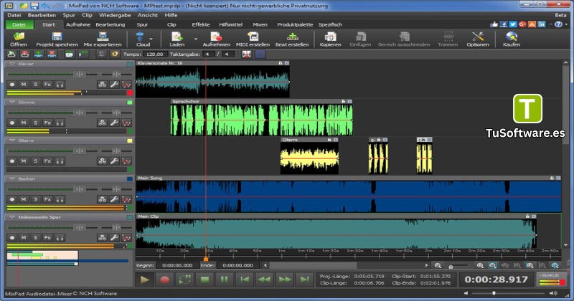Click the orange playhead marker on the timeline ruler
Image resolution: width=574 pixels, height=301 pixels.
(206, 259)
